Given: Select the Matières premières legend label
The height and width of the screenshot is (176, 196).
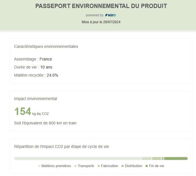Looking at the screenshot, I should coord(56,166).
